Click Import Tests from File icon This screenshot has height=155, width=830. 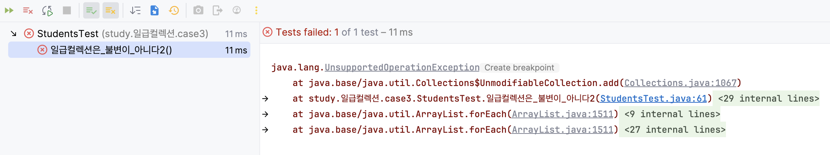[x=155, y=10]
